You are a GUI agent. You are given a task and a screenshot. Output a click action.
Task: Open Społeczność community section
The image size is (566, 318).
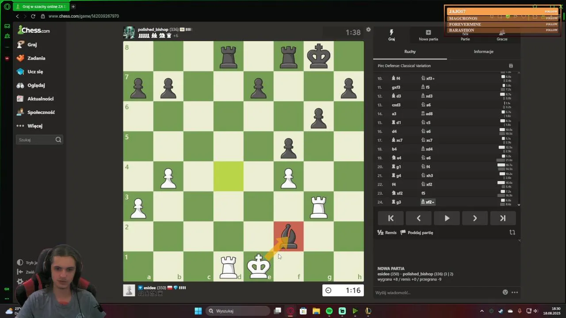tap(36, 112)
